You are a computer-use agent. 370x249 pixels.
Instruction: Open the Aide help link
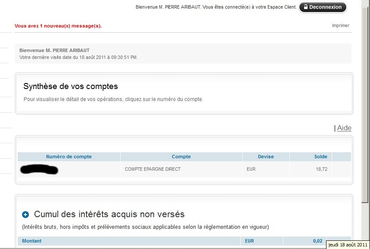tap(344, 128)
